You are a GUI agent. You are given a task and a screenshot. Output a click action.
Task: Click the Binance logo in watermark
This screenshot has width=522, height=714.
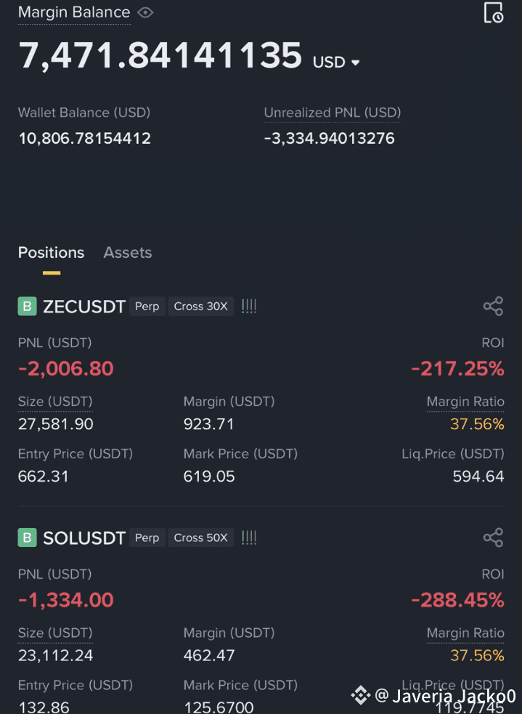[360, 694]
